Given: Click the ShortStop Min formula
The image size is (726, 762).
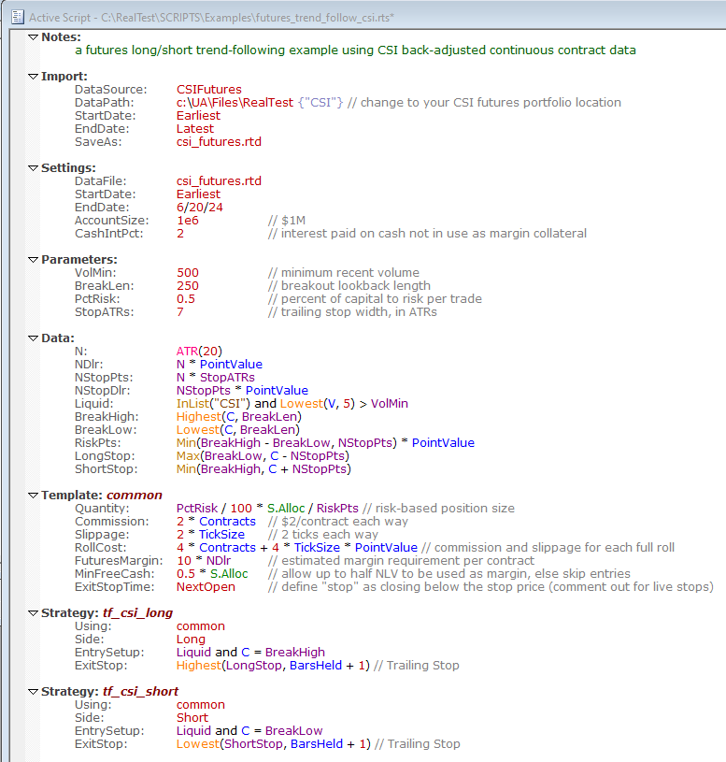Looking at the screenshot, I should [263, 469].
